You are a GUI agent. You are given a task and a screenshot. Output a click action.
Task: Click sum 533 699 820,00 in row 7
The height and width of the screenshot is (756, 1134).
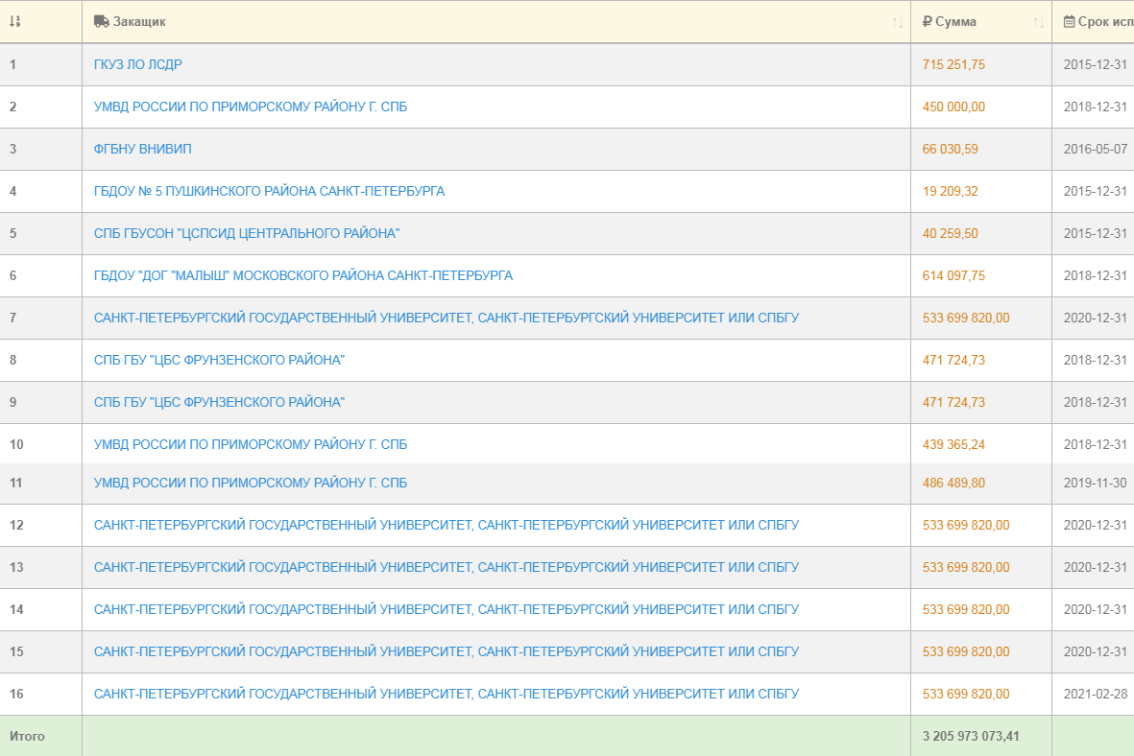pos(966,318)
